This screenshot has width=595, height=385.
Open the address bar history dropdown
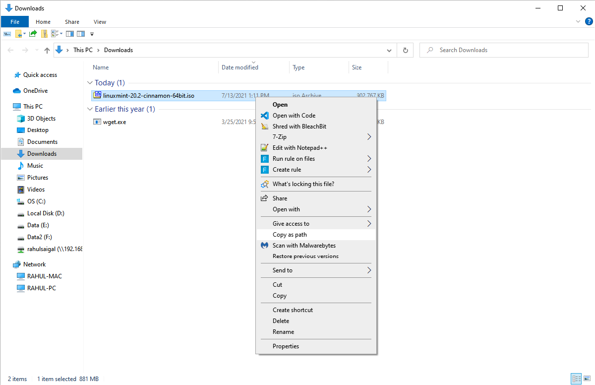(389, 50)
